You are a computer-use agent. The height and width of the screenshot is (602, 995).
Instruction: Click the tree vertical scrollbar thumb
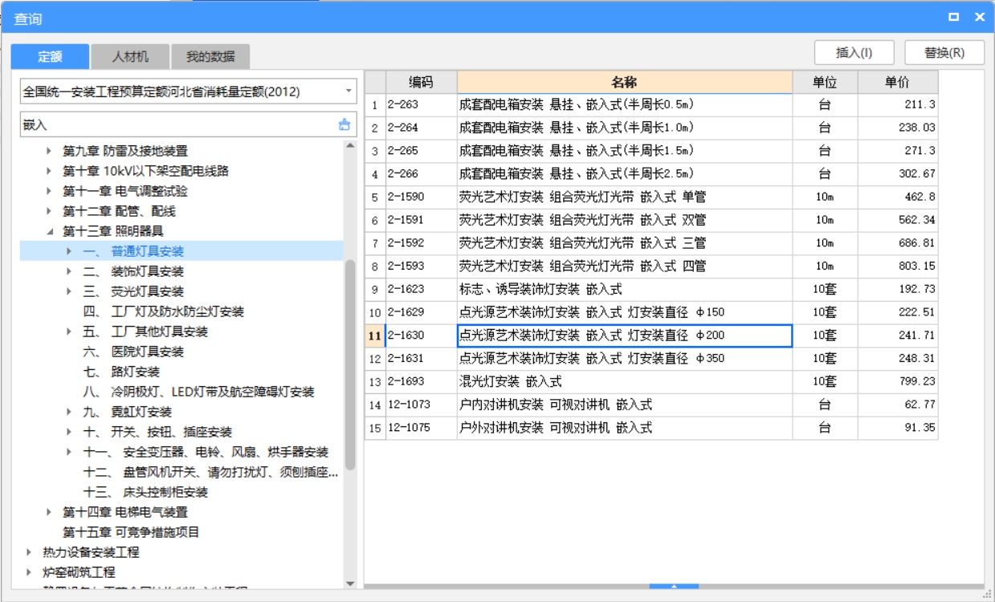point(350,365)
